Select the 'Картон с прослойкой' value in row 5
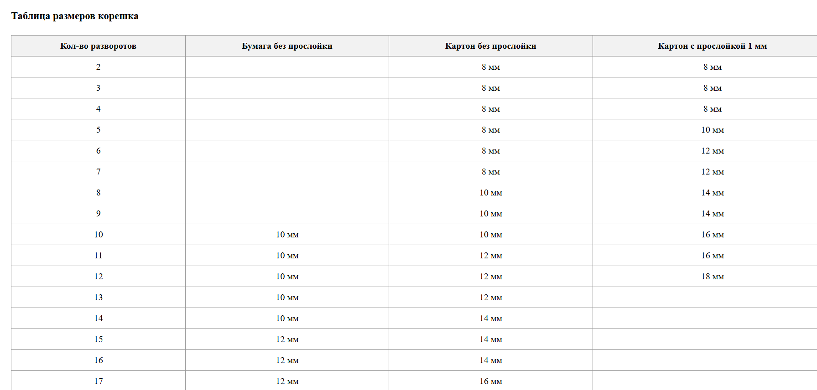Viewport: 817px width, 390px height. click(x=712, y=130)
